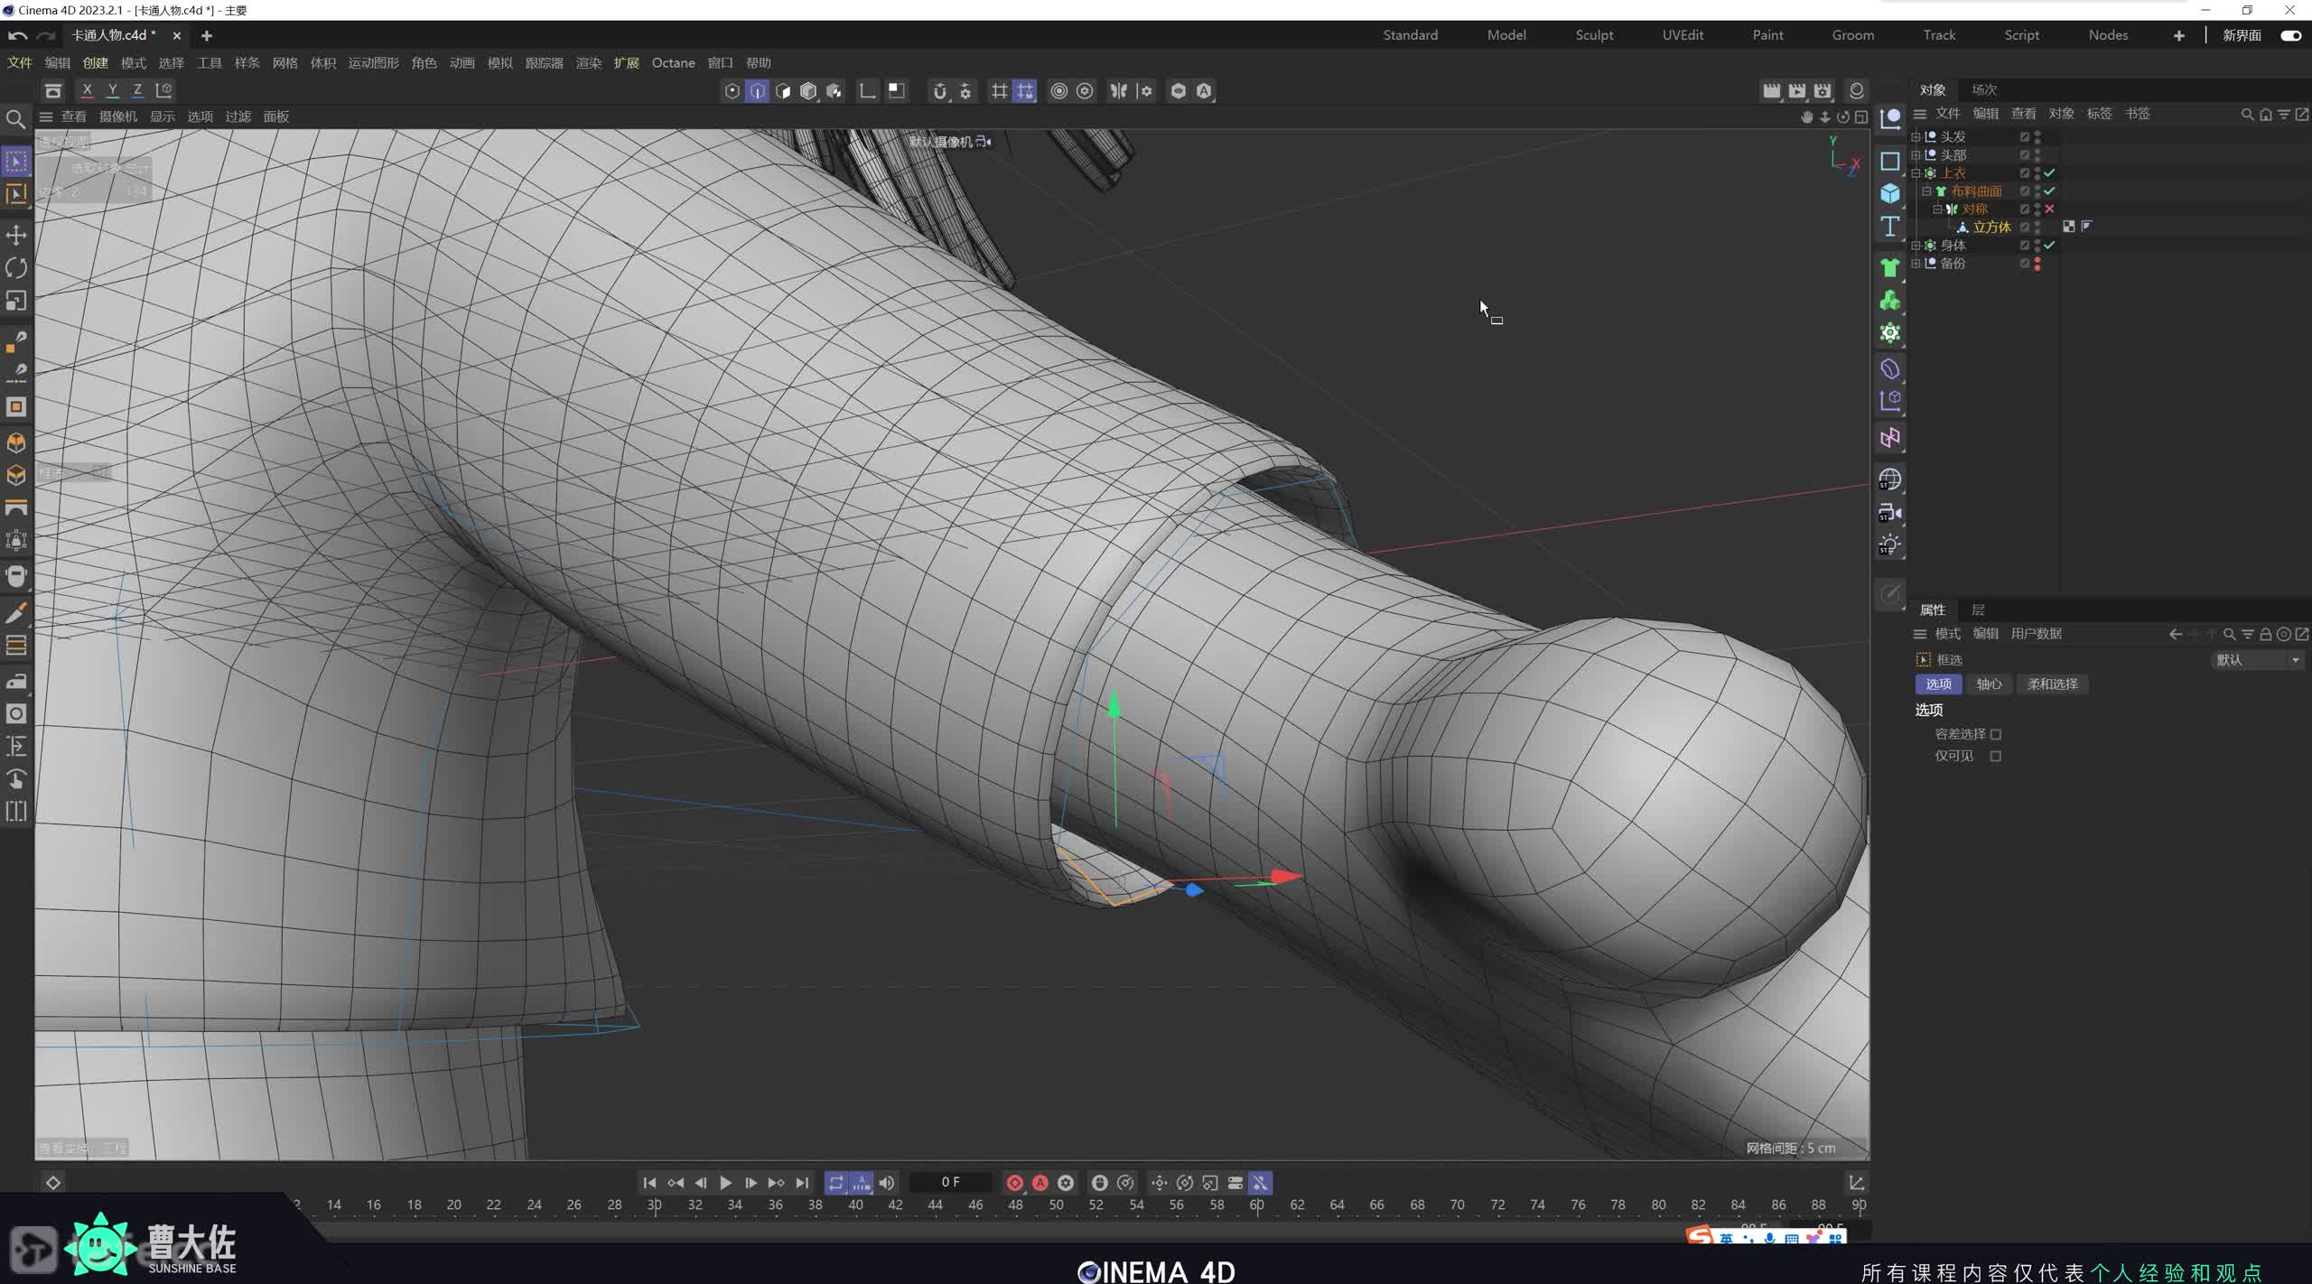Toggle the sound speaker icon in timeline
Viewport: 2312px width, 1284px height.
click(887, 1183)
